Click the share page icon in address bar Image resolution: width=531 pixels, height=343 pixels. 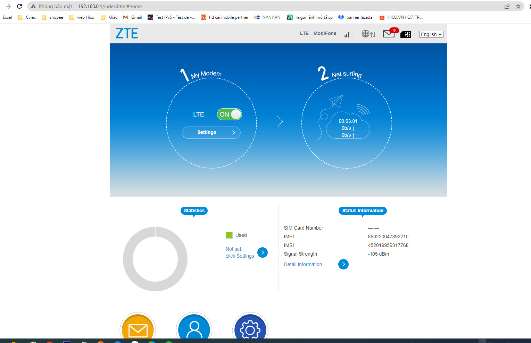(x=507, y=6)
